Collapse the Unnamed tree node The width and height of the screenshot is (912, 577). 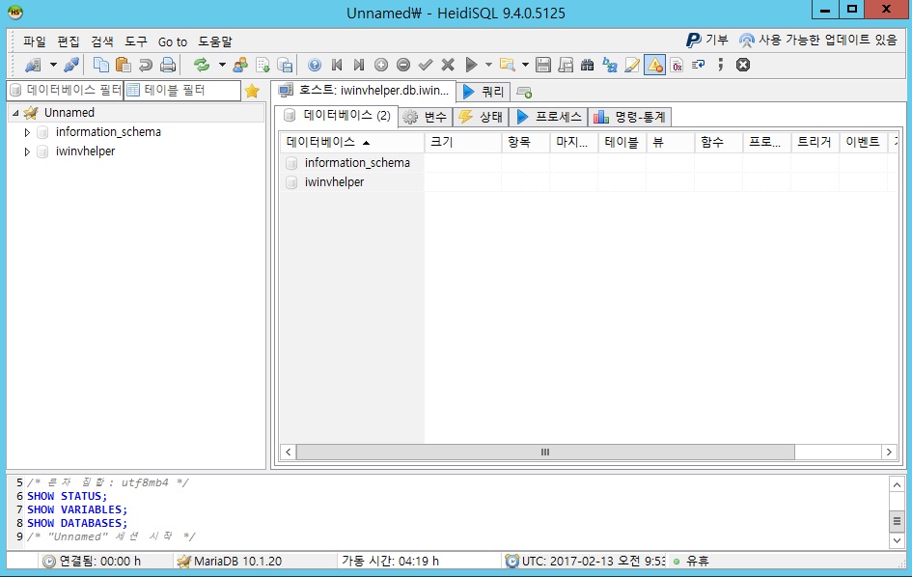tap(15, 113)
